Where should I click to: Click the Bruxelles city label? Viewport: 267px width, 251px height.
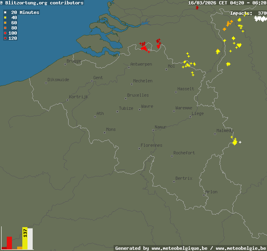click(138, 95)
